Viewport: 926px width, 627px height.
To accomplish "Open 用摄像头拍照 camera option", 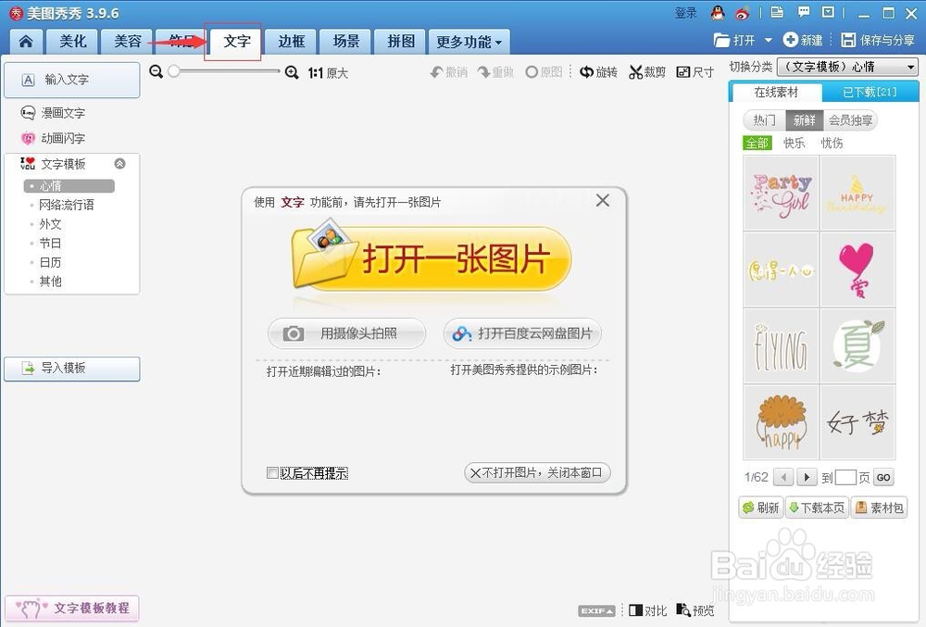I will pyautogui.click(x=346, y=333).
